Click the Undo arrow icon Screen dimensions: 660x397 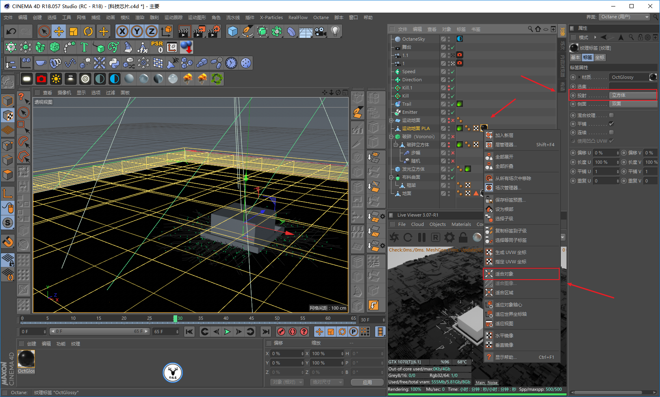pyautogui.click(x=11, y=31)
